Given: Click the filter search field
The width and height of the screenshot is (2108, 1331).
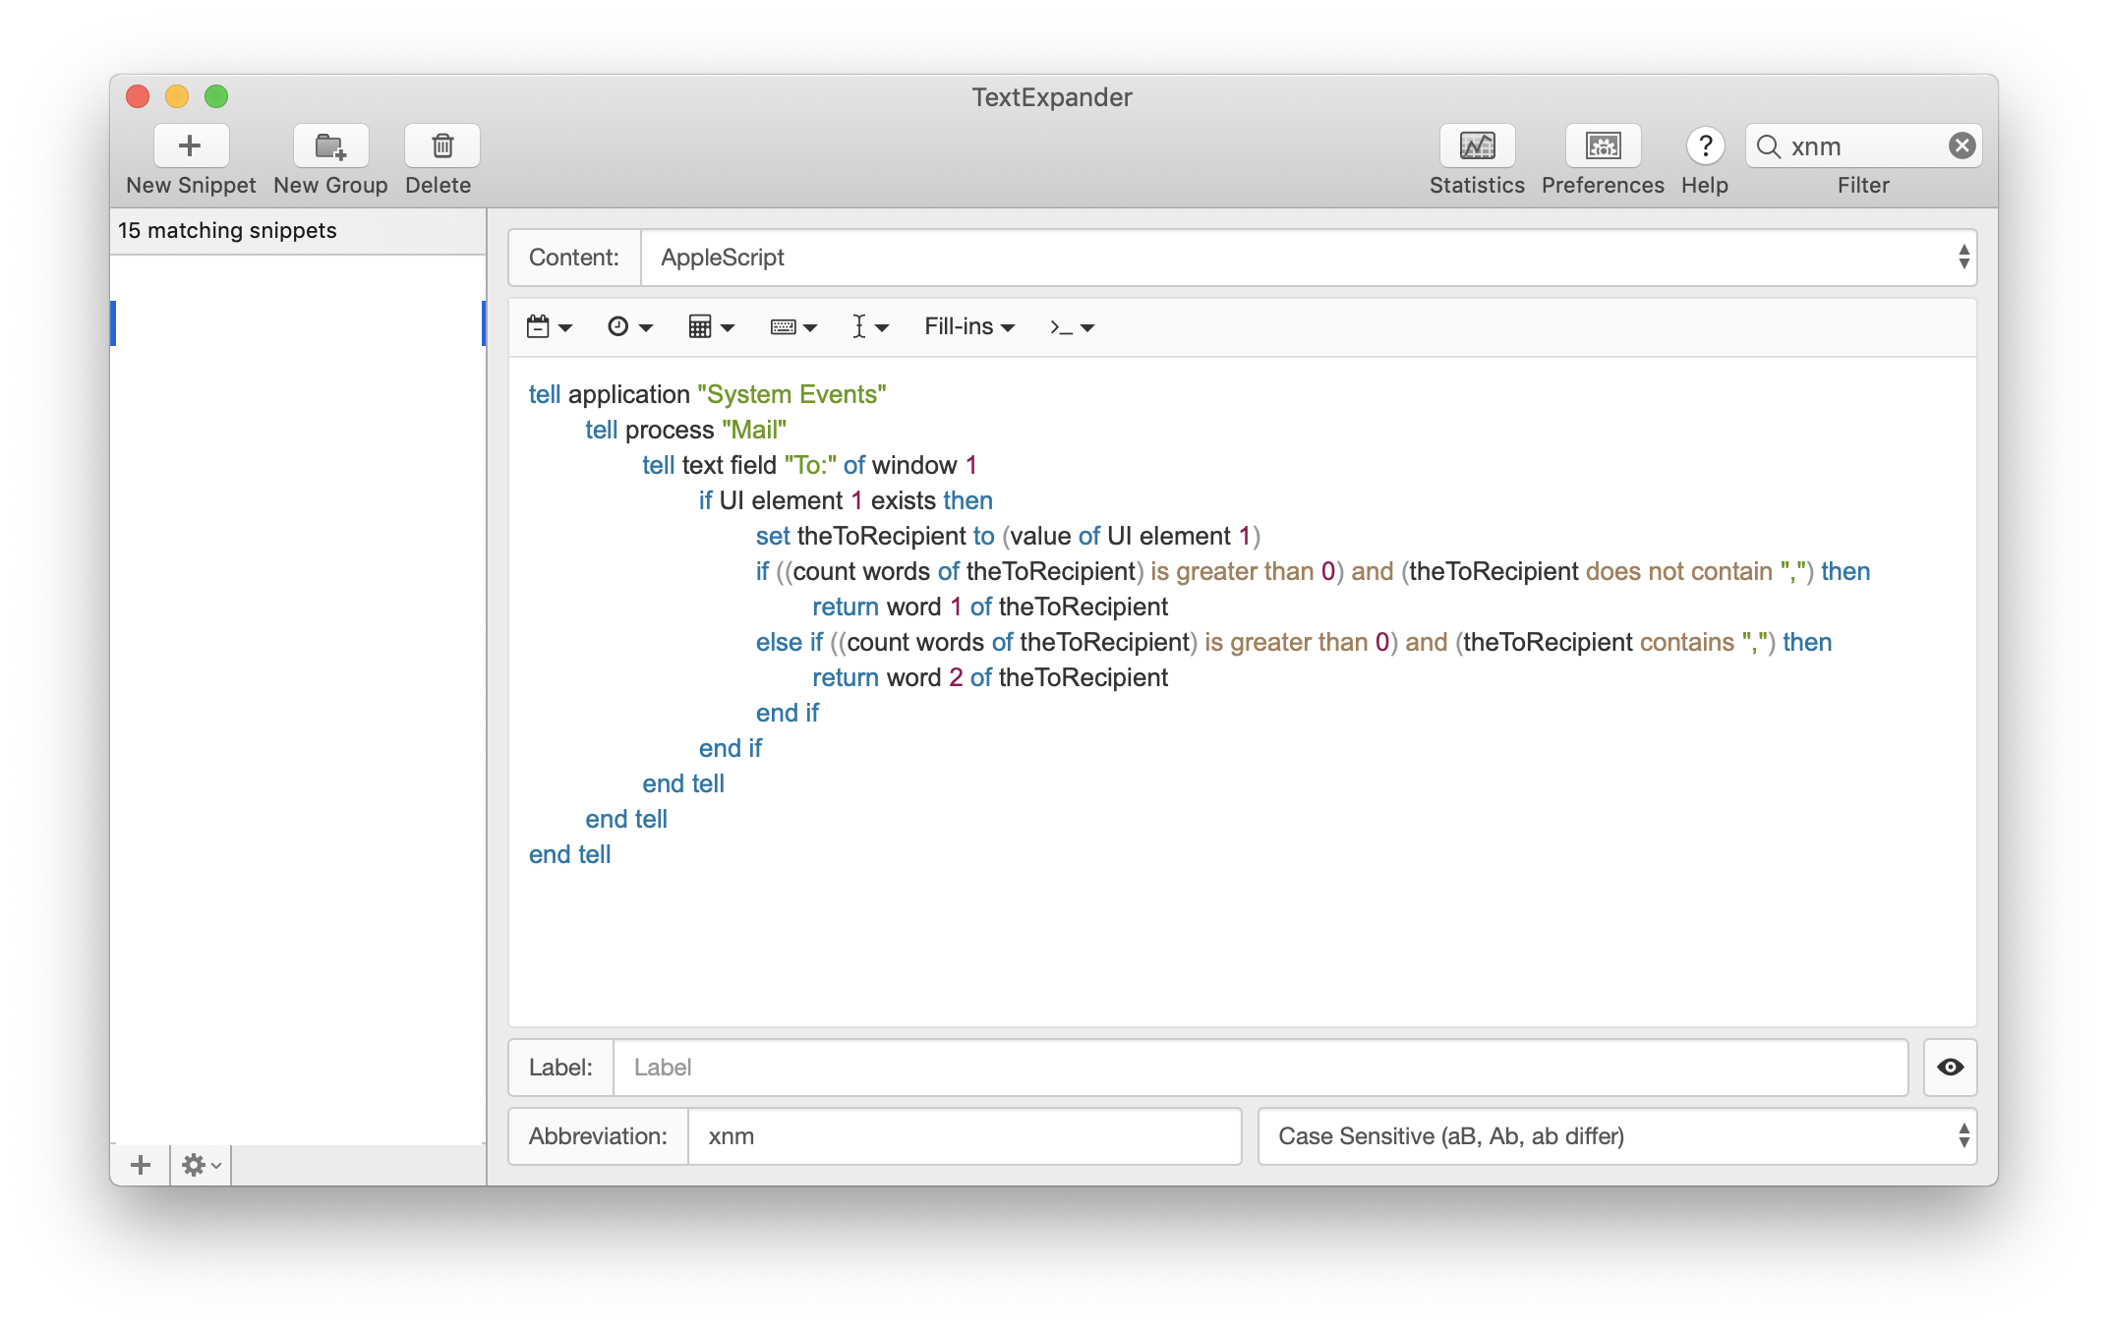Looking at the screenshot, I should [1863, 146].
